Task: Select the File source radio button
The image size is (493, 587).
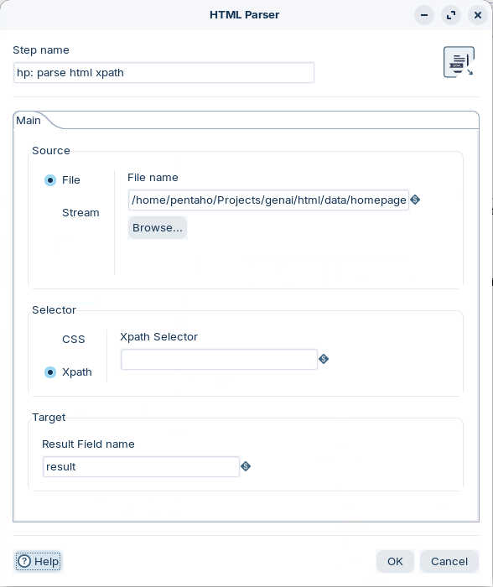Action: coord(50,180)
